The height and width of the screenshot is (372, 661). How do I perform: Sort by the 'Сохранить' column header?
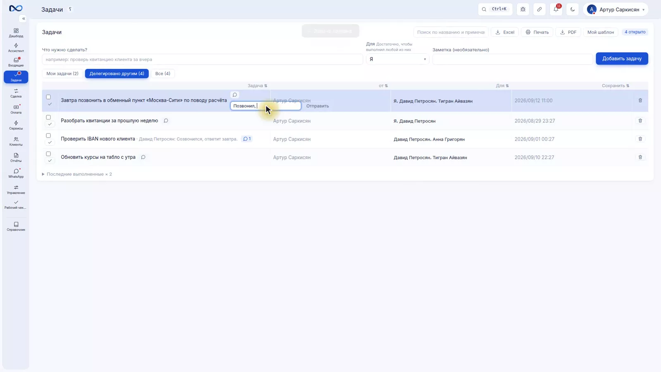coord(615,86)
